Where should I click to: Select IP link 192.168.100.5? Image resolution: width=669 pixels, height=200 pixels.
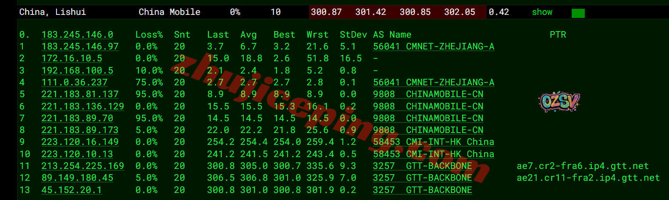(x=77, y=70)
